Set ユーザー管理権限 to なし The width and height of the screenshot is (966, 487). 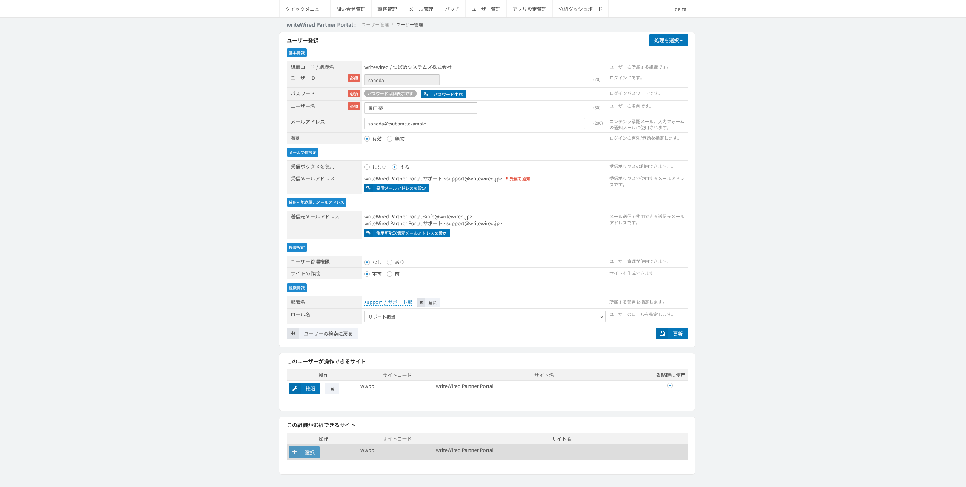click(367, 262)
